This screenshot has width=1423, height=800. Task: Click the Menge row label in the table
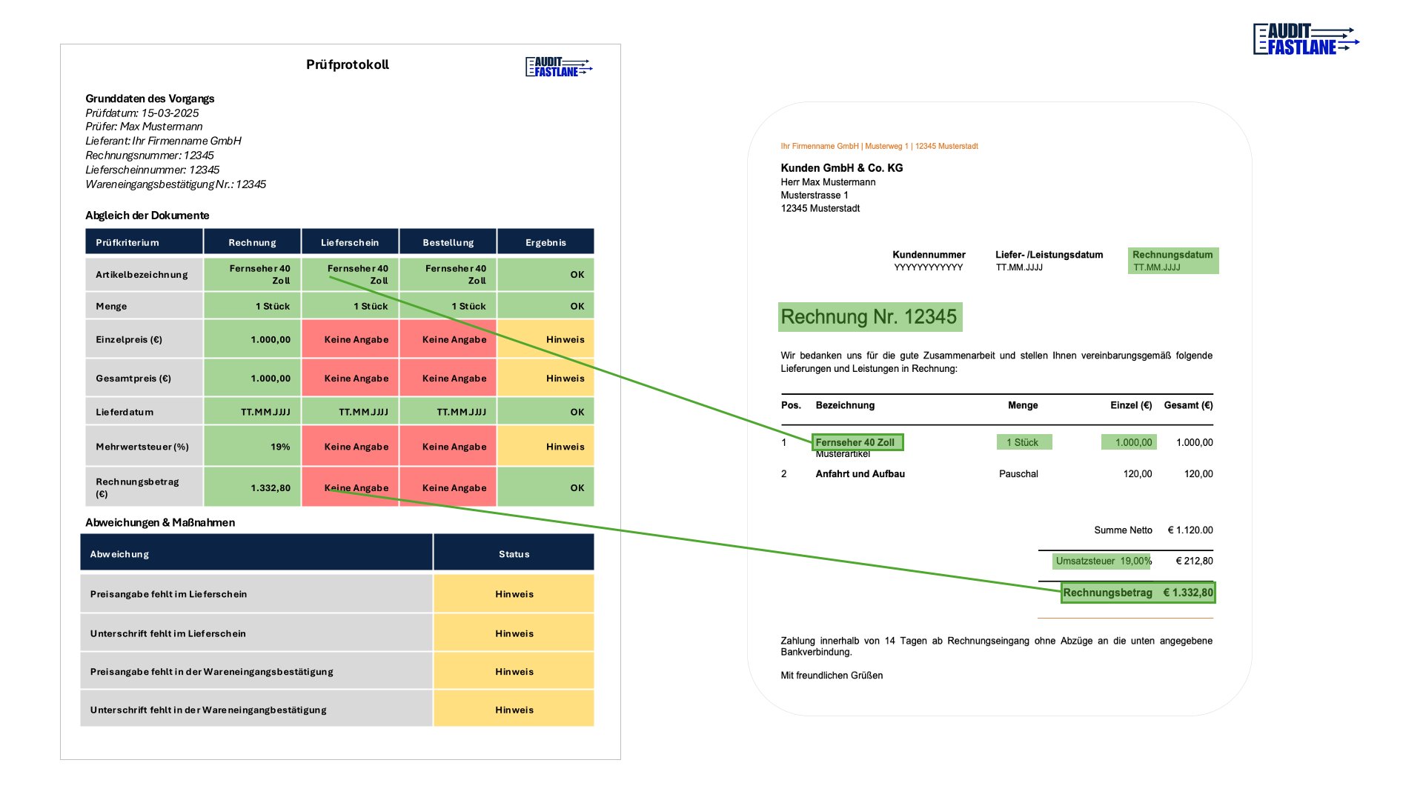tap(144, 306)
